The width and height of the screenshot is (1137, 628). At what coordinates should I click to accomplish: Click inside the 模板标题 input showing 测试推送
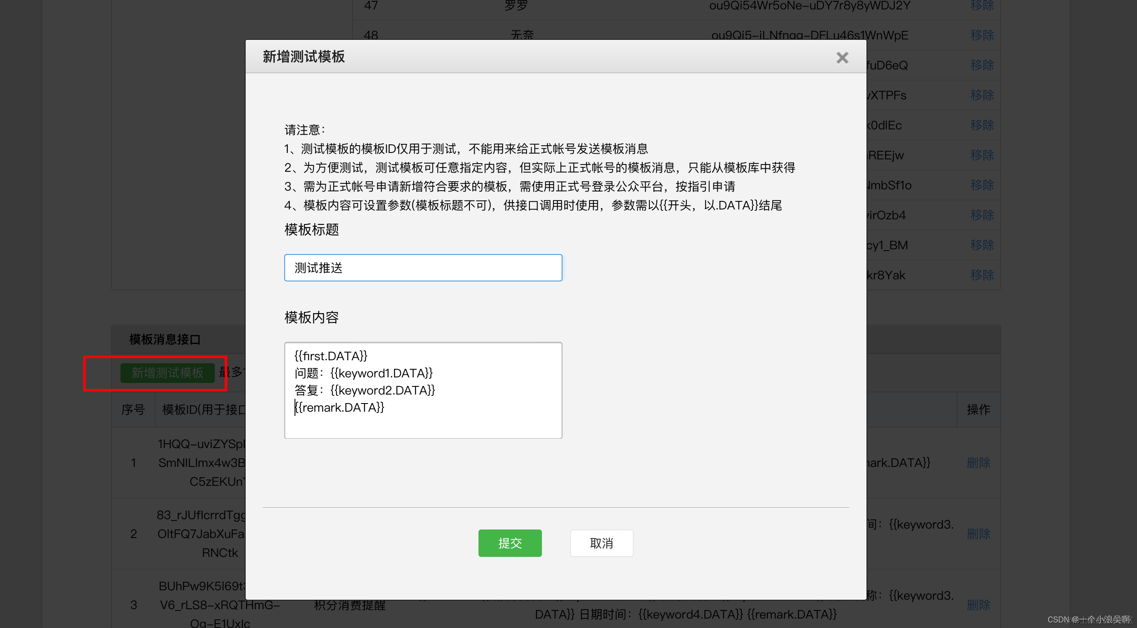pos(422,267)
